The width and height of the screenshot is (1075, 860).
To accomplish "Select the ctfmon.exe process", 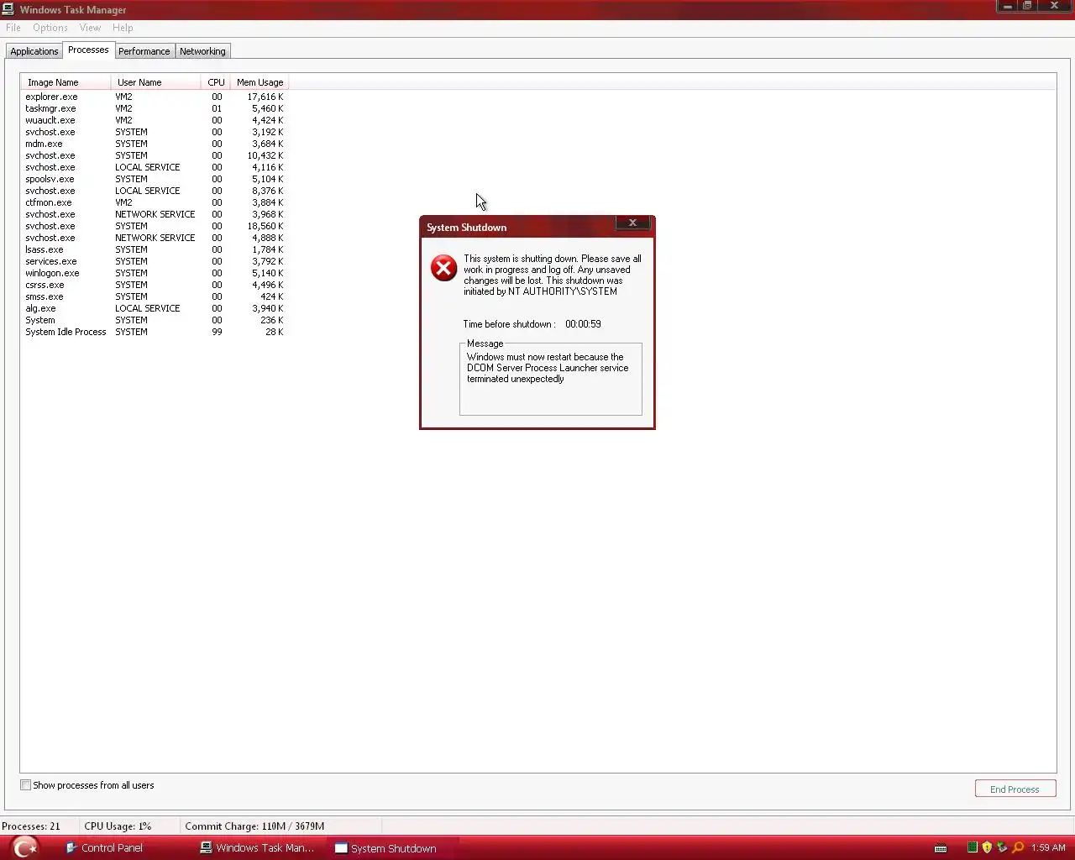I will tap(155, 202).
